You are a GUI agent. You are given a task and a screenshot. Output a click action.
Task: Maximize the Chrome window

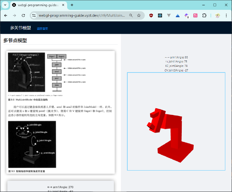tap(215, 5)
